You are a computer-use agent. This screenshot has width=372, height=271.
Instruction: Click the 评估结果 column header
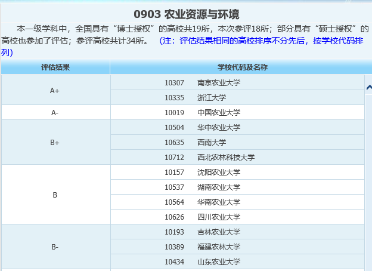click(x=55, y=67)
